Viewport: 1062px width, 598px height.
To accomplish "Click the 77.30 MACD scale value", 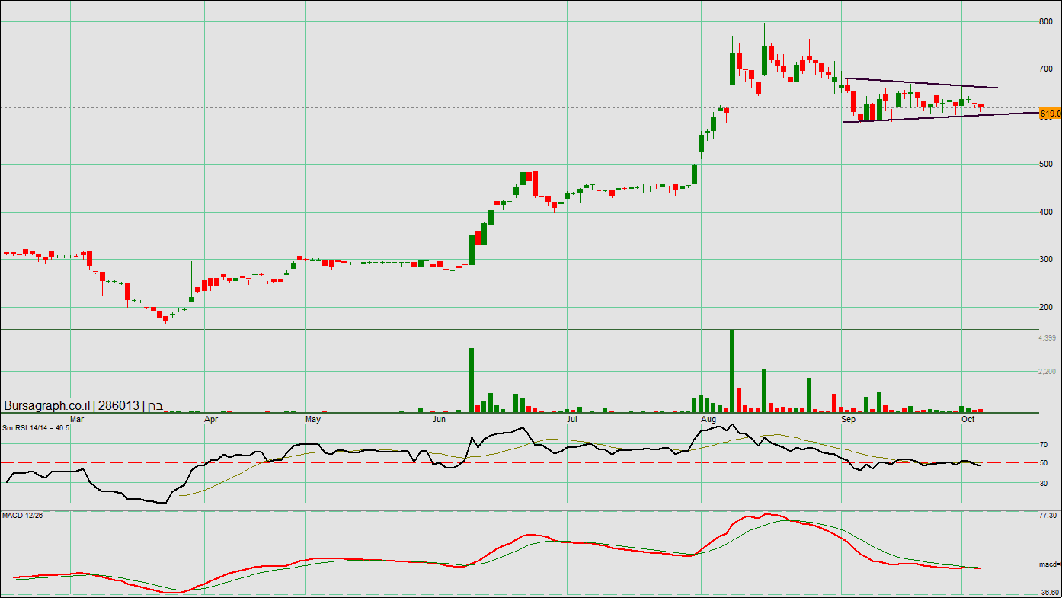I will coord(1048,516).
